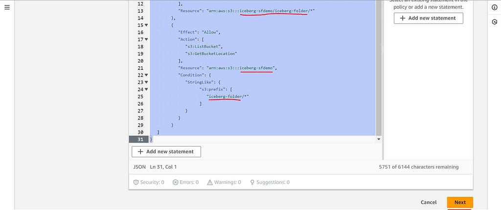
Task: Collapse the code block at line 15
Action: [146, 25]
